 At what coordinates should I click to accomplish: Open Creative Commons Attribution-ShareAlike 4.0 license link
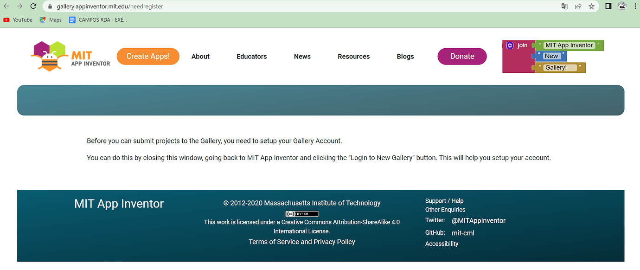(340, 222)
